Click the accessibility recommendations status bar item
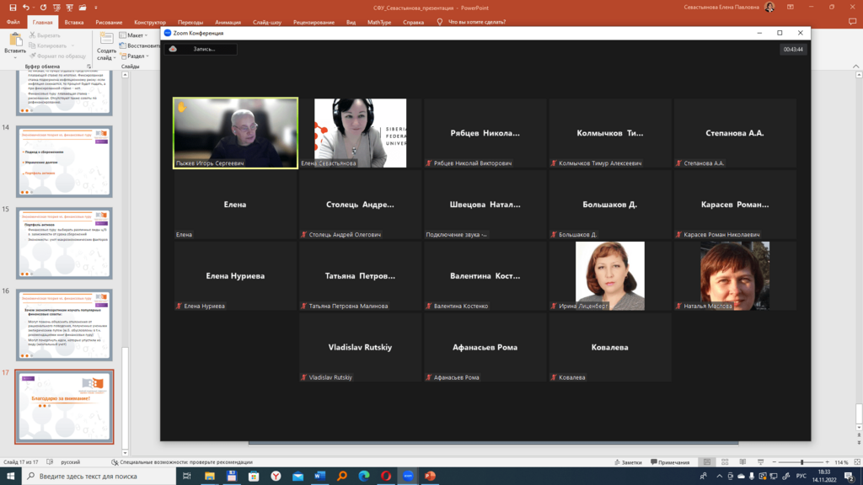 point(182,462)
